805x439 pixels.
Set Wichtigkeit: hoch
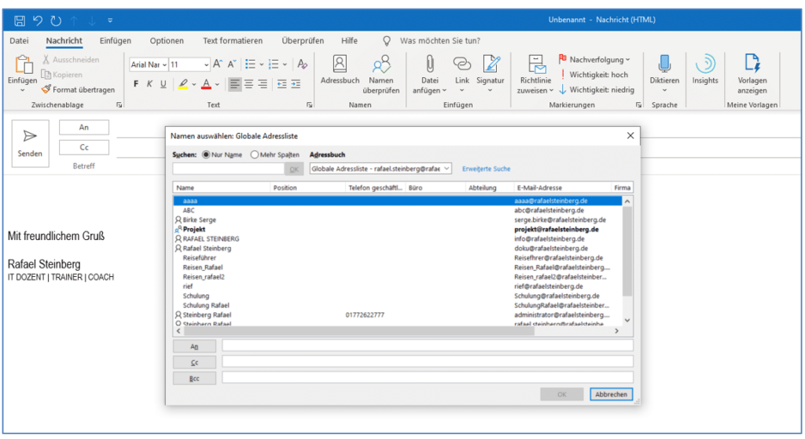[x=593, y=75]
